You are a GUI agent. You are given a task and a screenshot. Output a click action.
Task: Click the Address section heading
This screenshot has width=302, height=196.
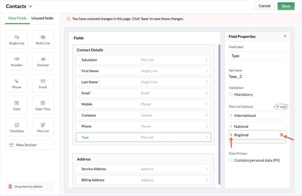tap(84, 159)
